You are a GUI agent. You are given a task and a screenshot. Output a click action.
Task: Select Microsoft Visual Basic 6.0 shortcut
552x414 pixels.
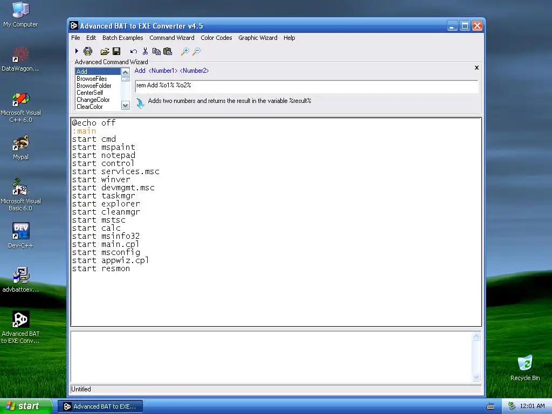coord(20,196)
